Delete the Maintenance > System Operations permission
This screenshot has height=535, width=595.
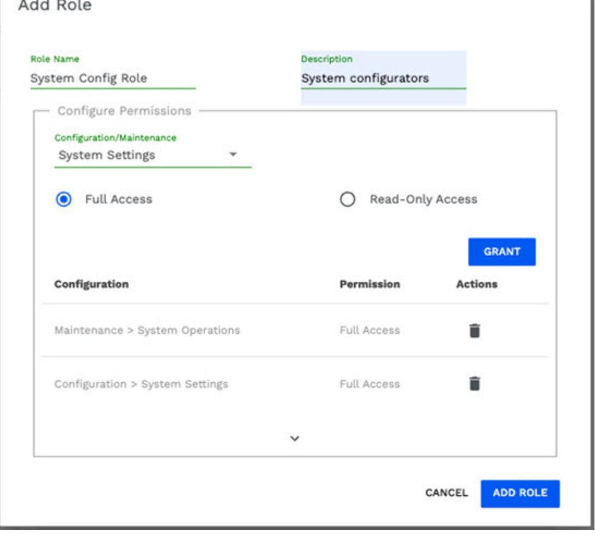[x=474, y=330]
